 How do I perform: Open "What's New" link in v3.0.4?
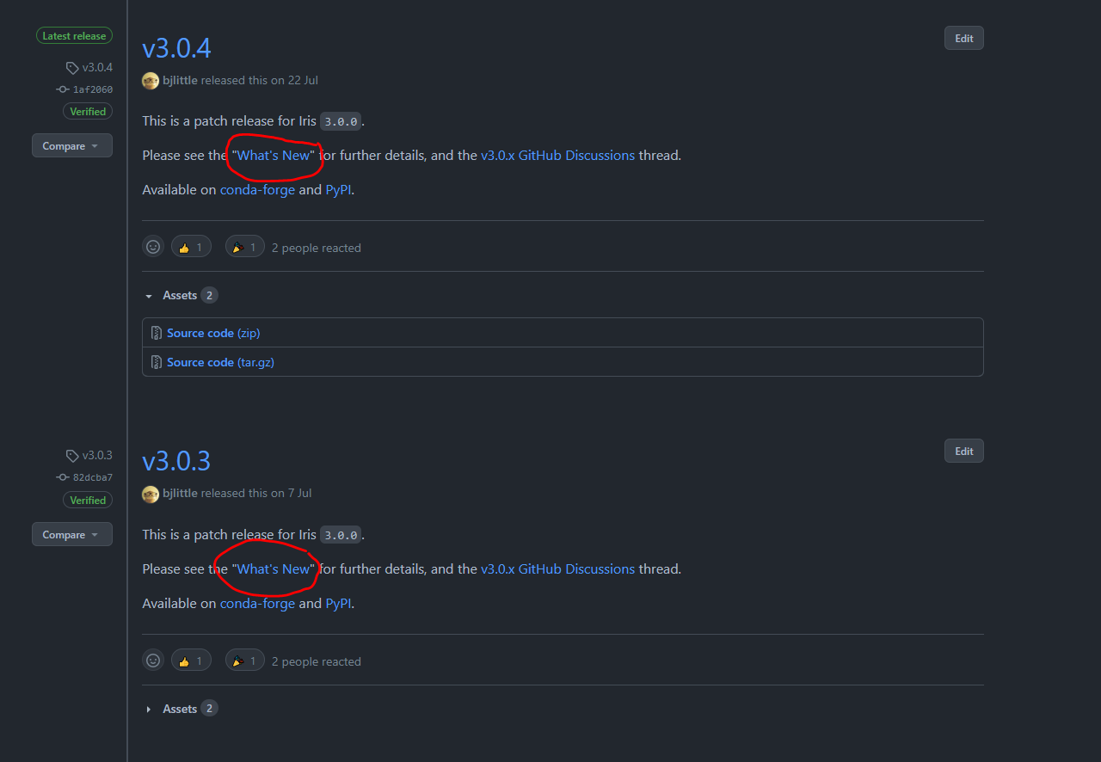(274, 156)
